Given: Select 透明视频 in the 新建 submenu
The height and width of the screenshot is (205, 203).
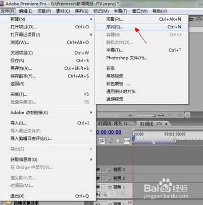Looking at the screenshot, I should coord(141,99).
